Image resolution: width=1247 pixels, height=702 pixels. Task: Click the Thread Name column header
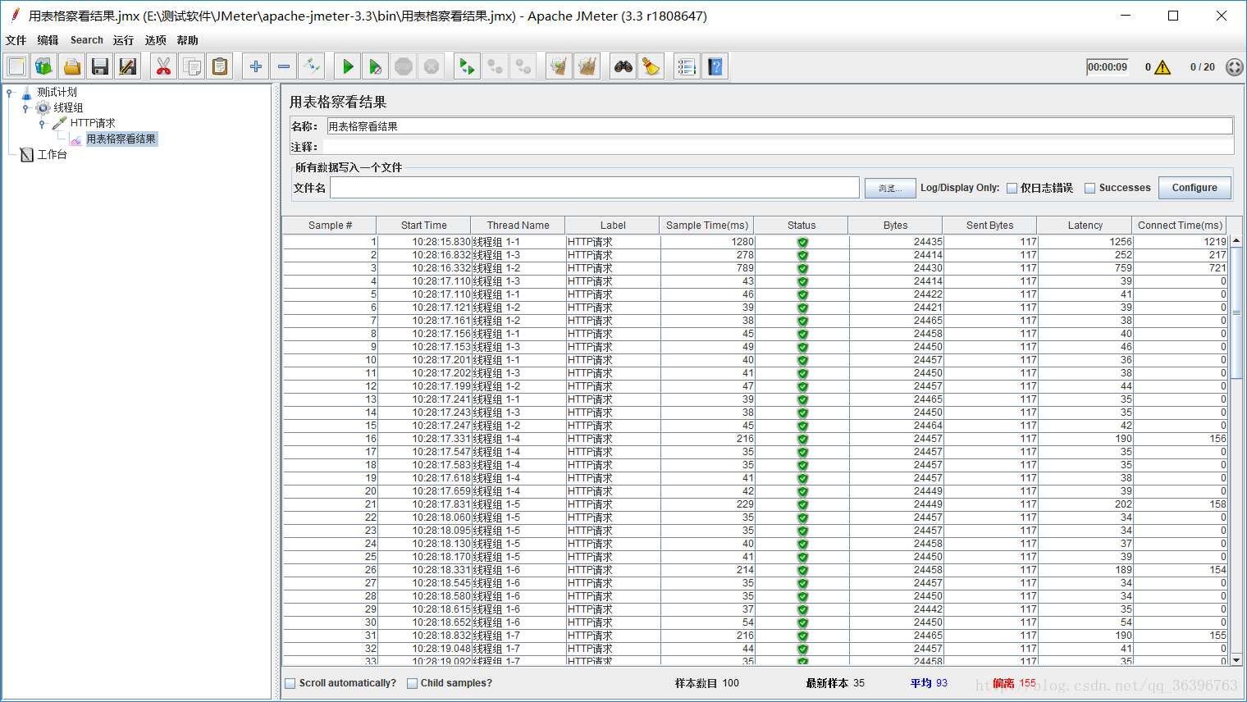[x=518, y=226]
